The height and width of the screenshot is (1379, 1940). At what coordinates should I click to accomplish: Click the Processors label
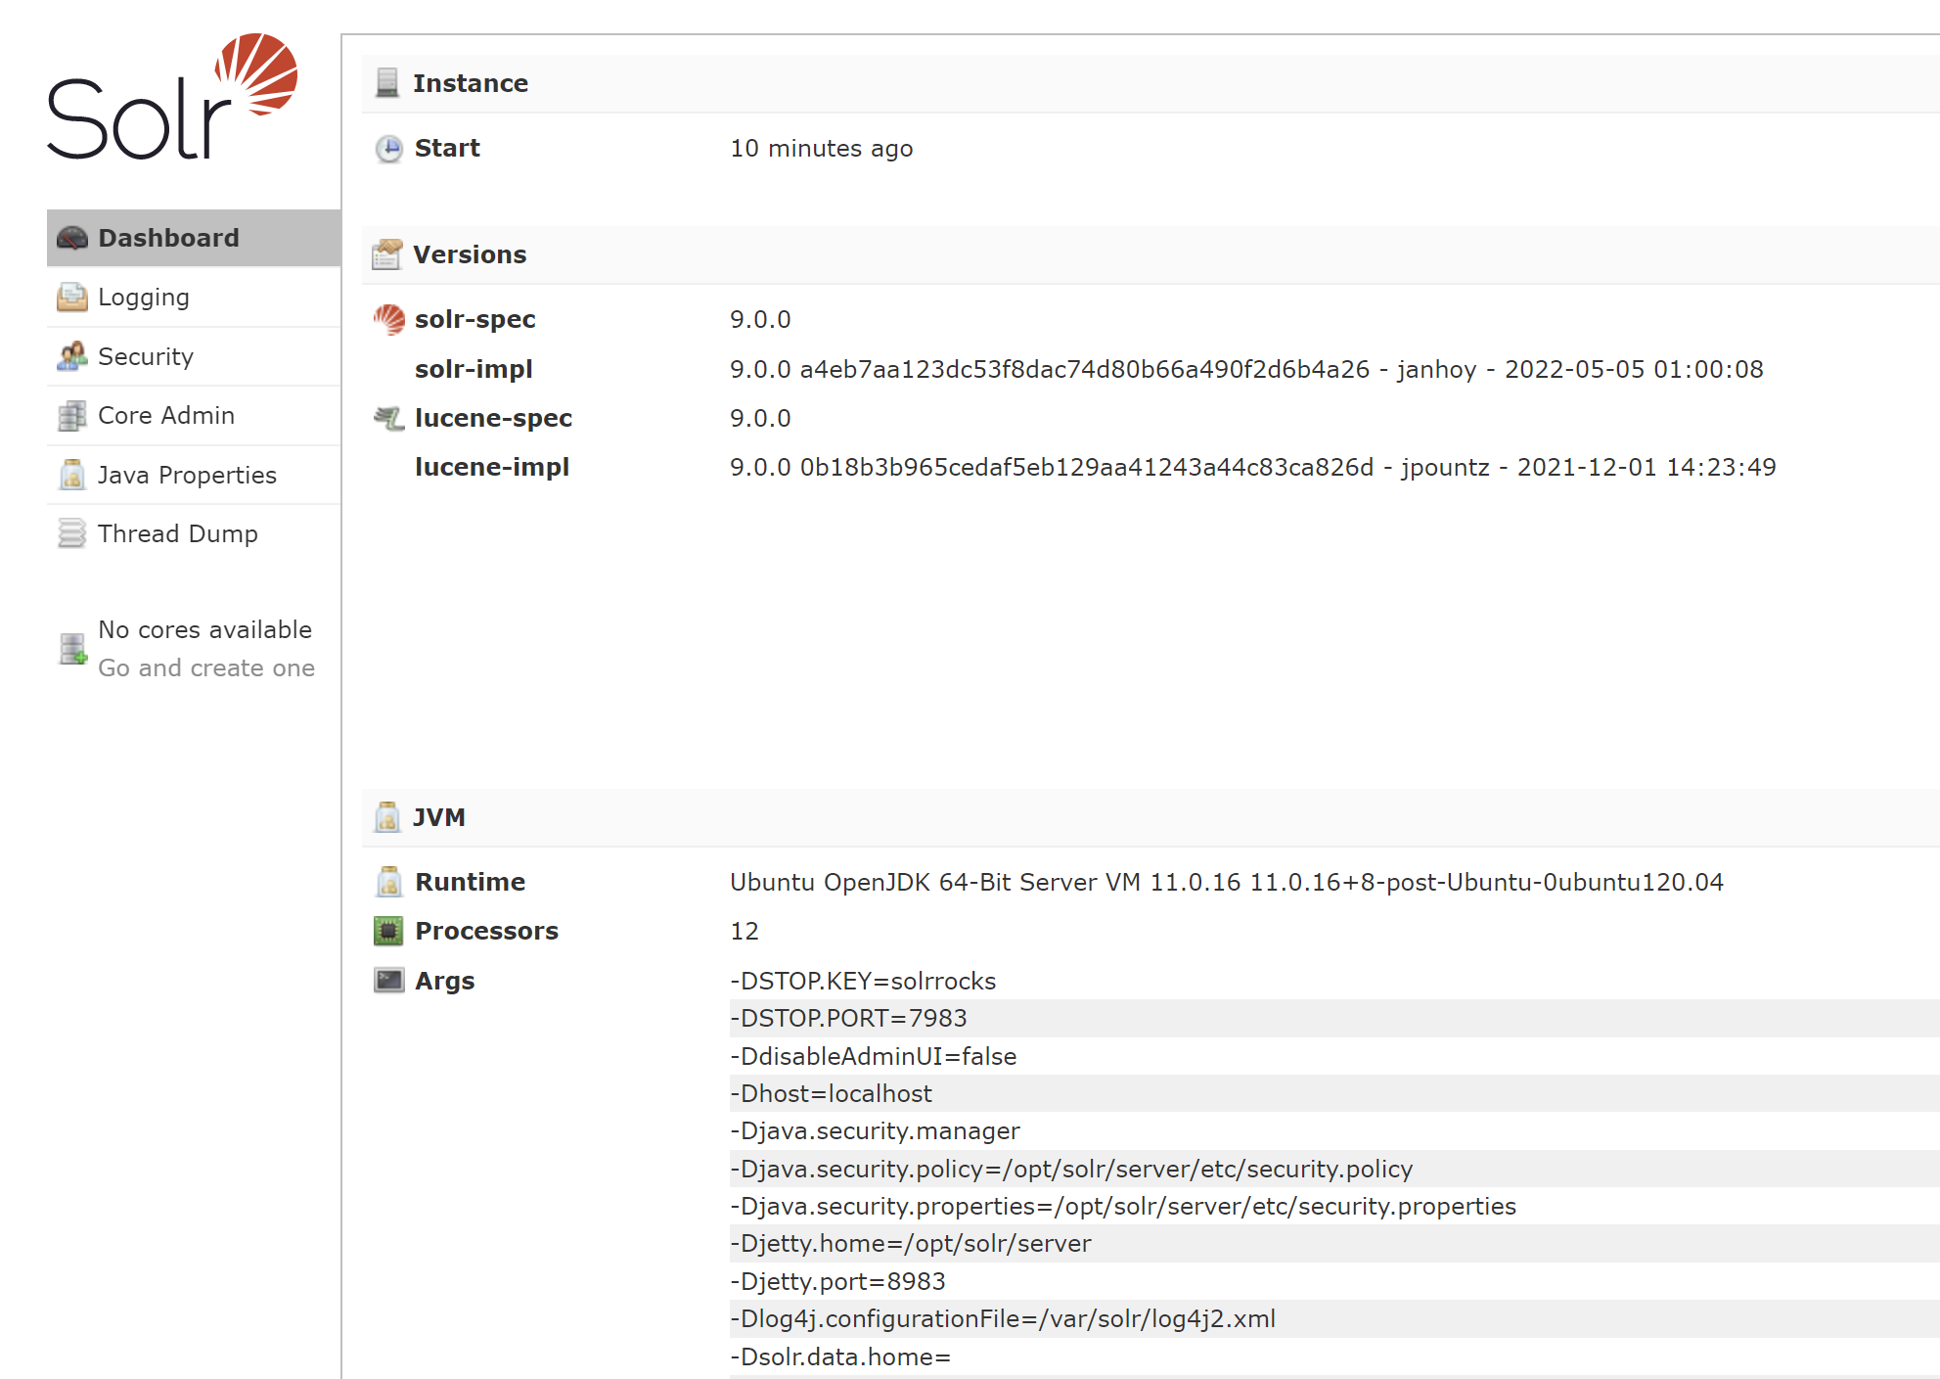[487, 932]
